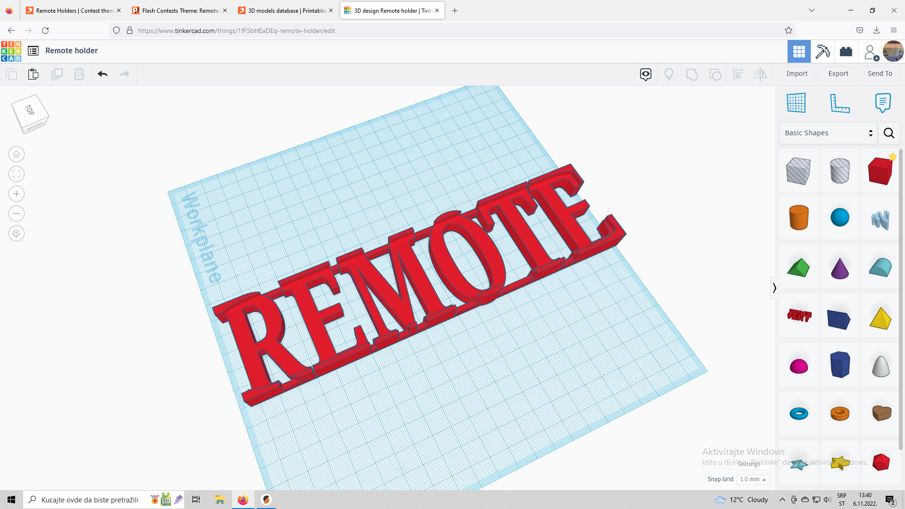
Task: Open the shape search tool
Action: tap(889, 133)
